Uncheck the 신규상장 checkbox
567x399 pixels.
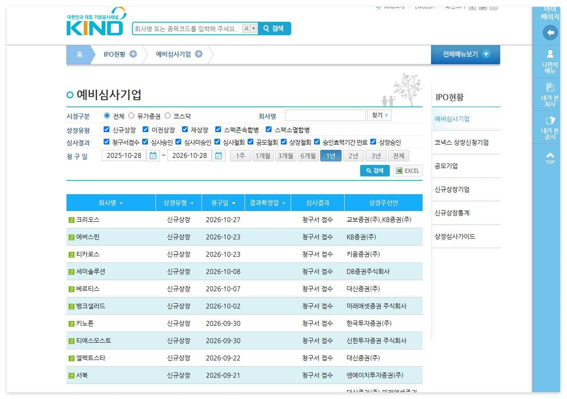[x=106, y=129]
